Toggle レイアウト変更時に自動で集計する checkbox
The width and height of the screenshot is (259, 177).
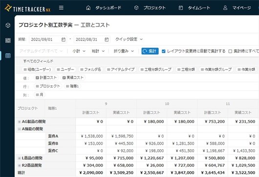(x=164, y=51)
